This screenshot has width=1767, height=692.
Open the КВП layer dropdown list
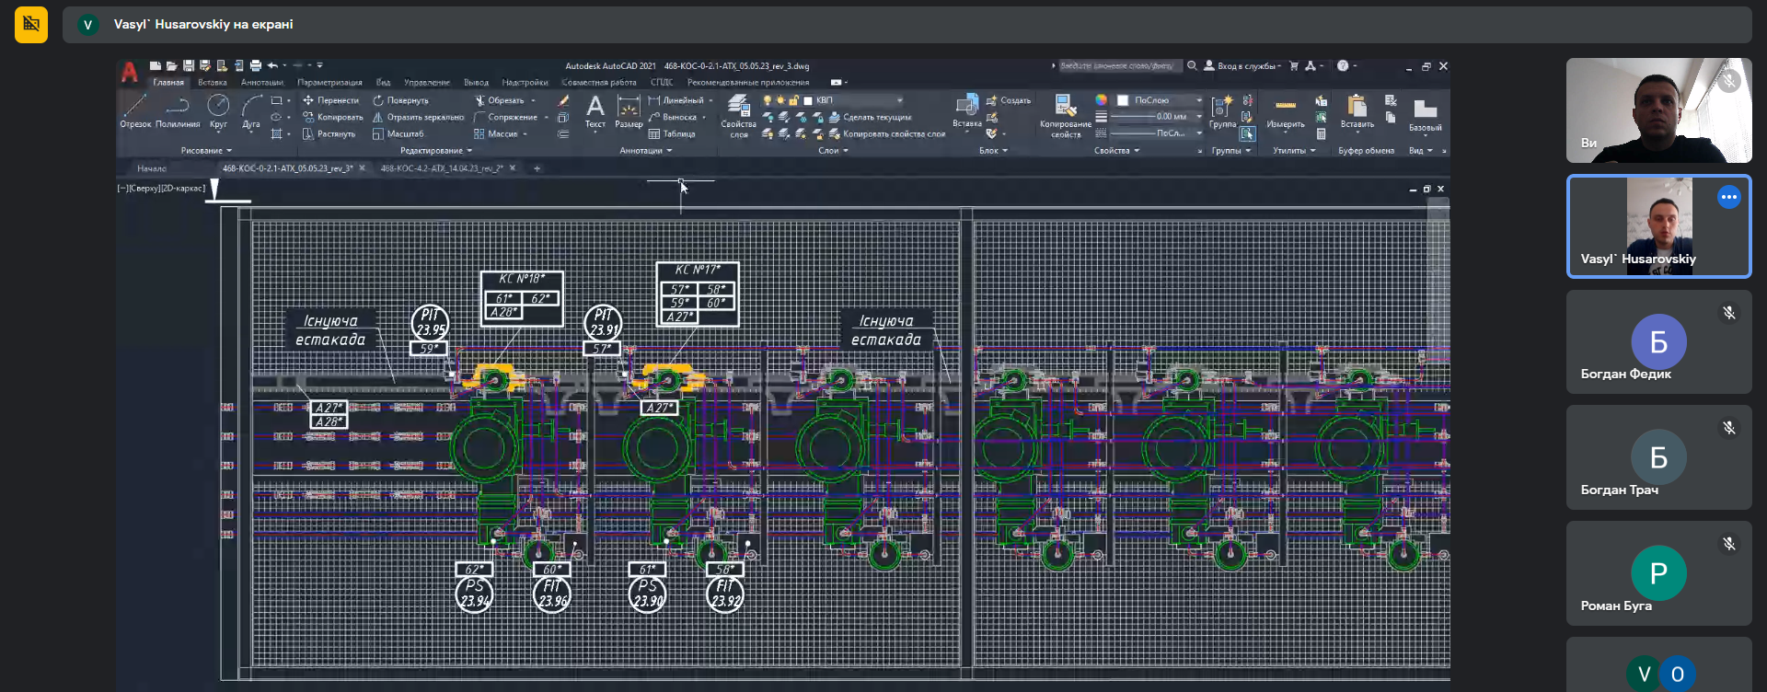click(899, 100)
